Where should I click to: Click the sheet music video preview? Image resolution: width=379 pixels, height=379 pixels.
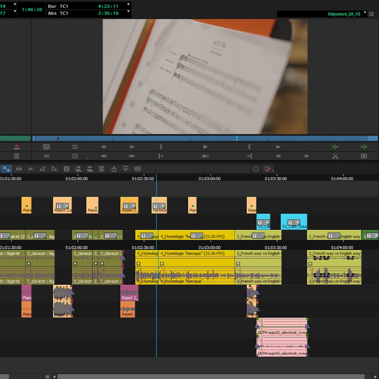205,76
